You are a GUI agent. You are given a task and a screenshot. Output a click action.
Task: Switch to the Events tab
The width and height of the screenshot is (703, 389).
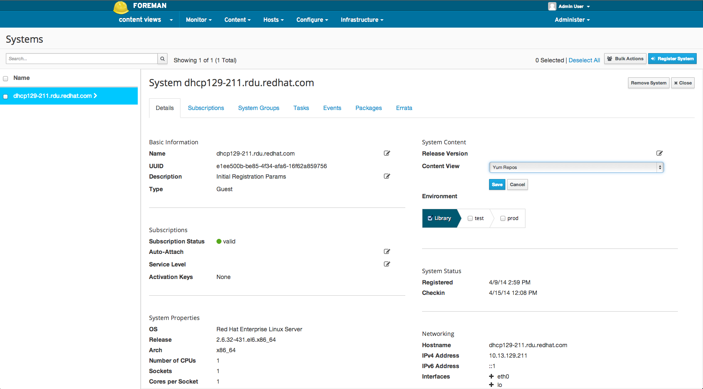click(x=332, y=108)
